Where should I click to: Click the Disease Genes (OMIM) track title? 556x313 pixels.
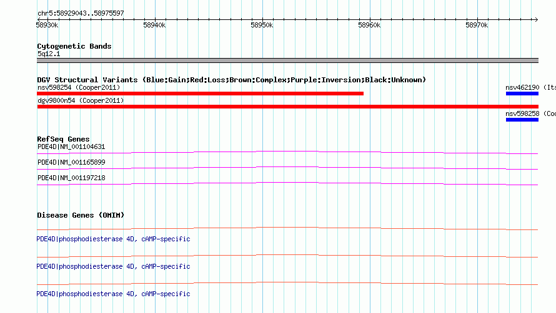[81, 215]
